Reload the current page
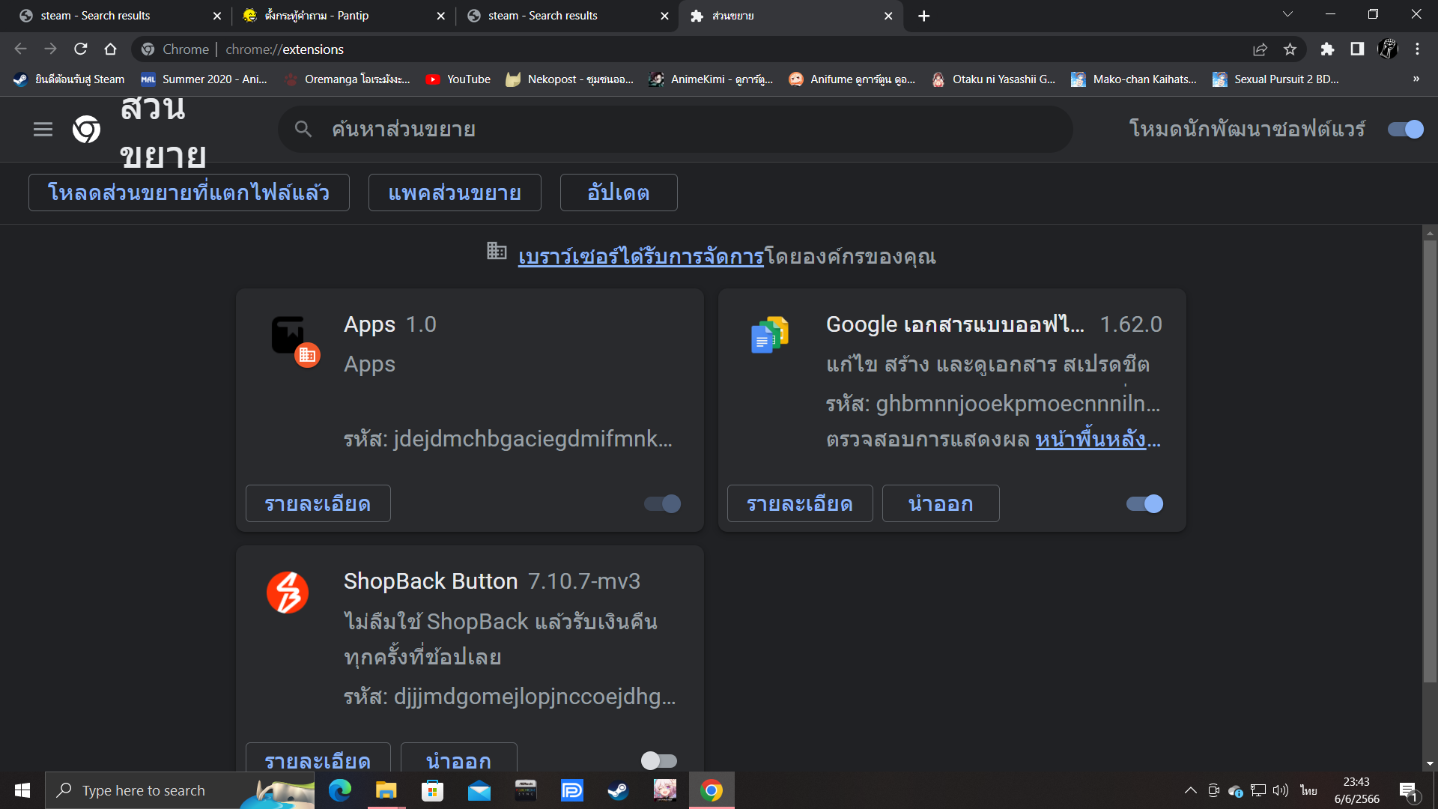The width and height of the screenshot is (1438, 809). [x=81, y=49]
